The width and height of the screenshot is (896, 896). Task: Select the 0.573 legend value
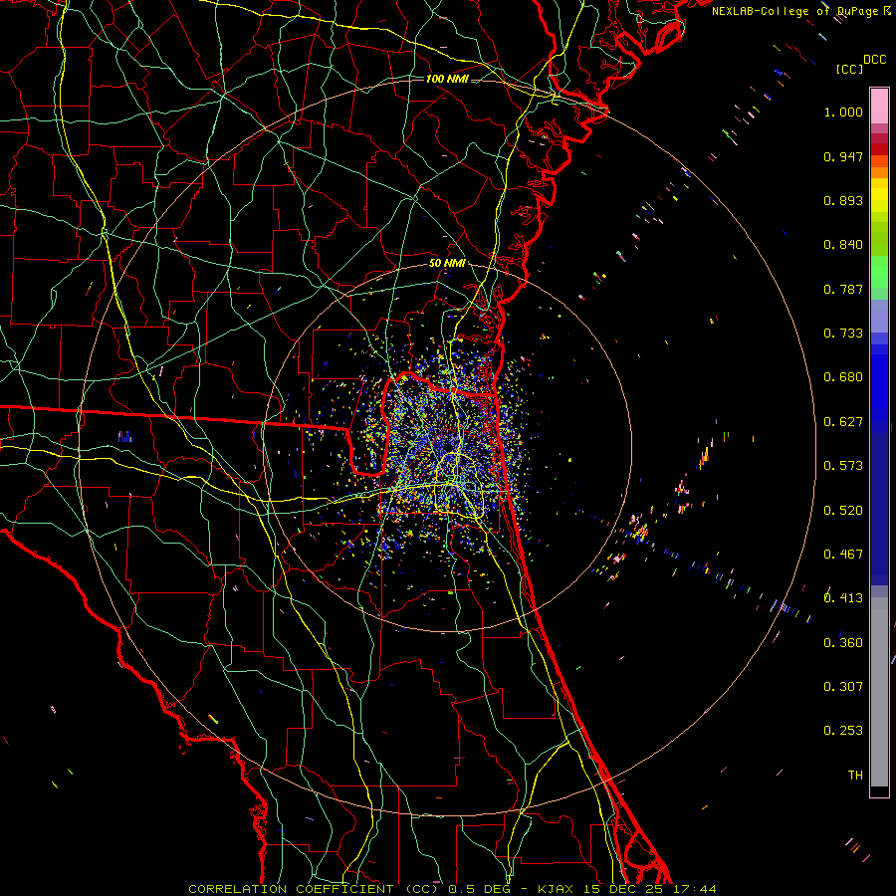pyautogui.click(x=843, y=466)
